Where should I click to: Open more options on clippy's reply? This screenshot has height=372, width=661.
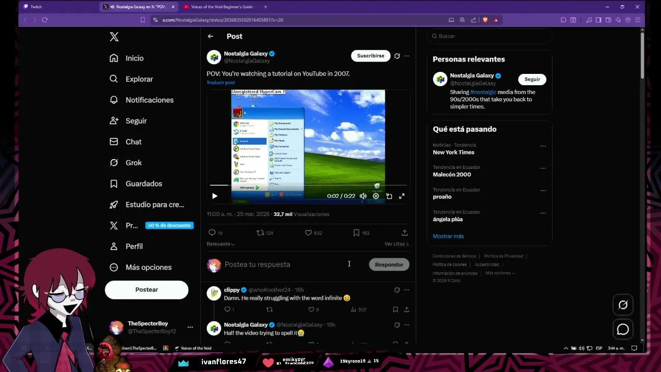(406, 290)
